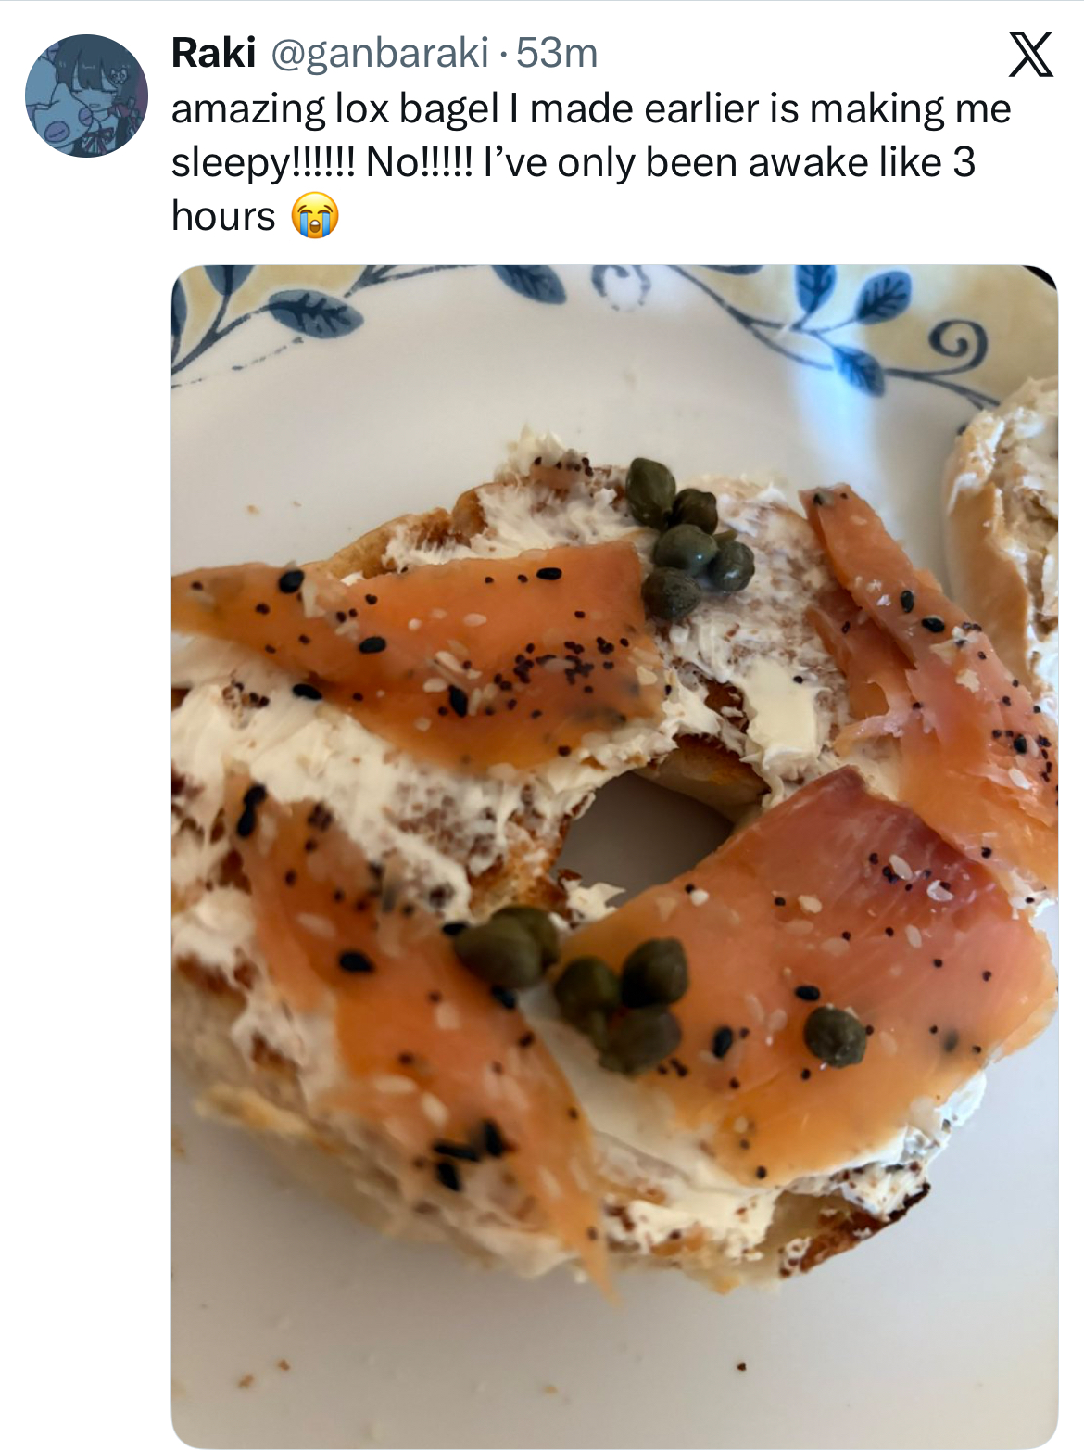The image size is (1084, 1450).
Task: Click the number "3" in the tweet
Action: (x=964, y=163)
